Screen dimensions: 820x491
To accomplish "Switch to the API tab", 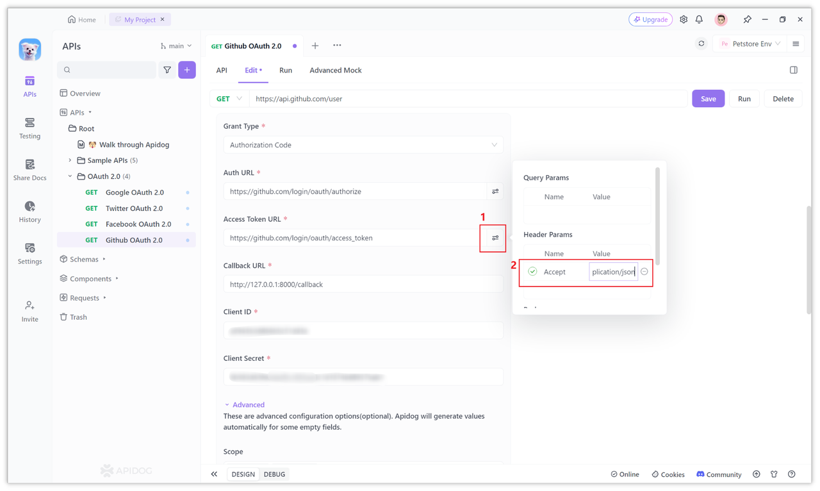I will [x=222, y=70].
